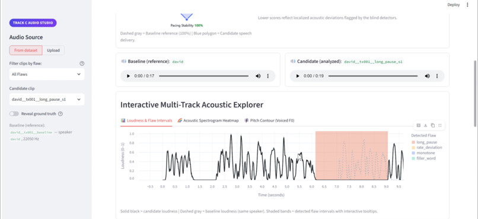Click the chart's download icon

coord(426,125)
